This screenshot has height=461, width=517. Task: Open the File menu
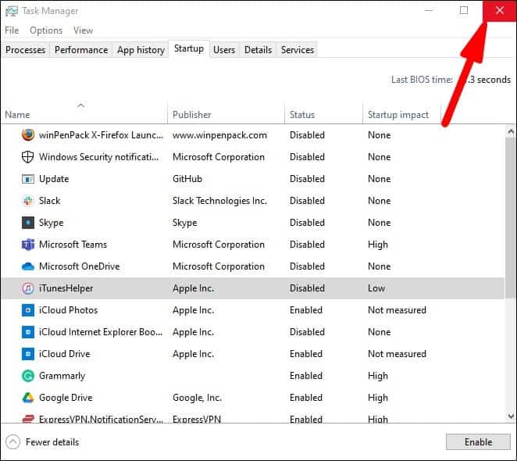point(12,30)
